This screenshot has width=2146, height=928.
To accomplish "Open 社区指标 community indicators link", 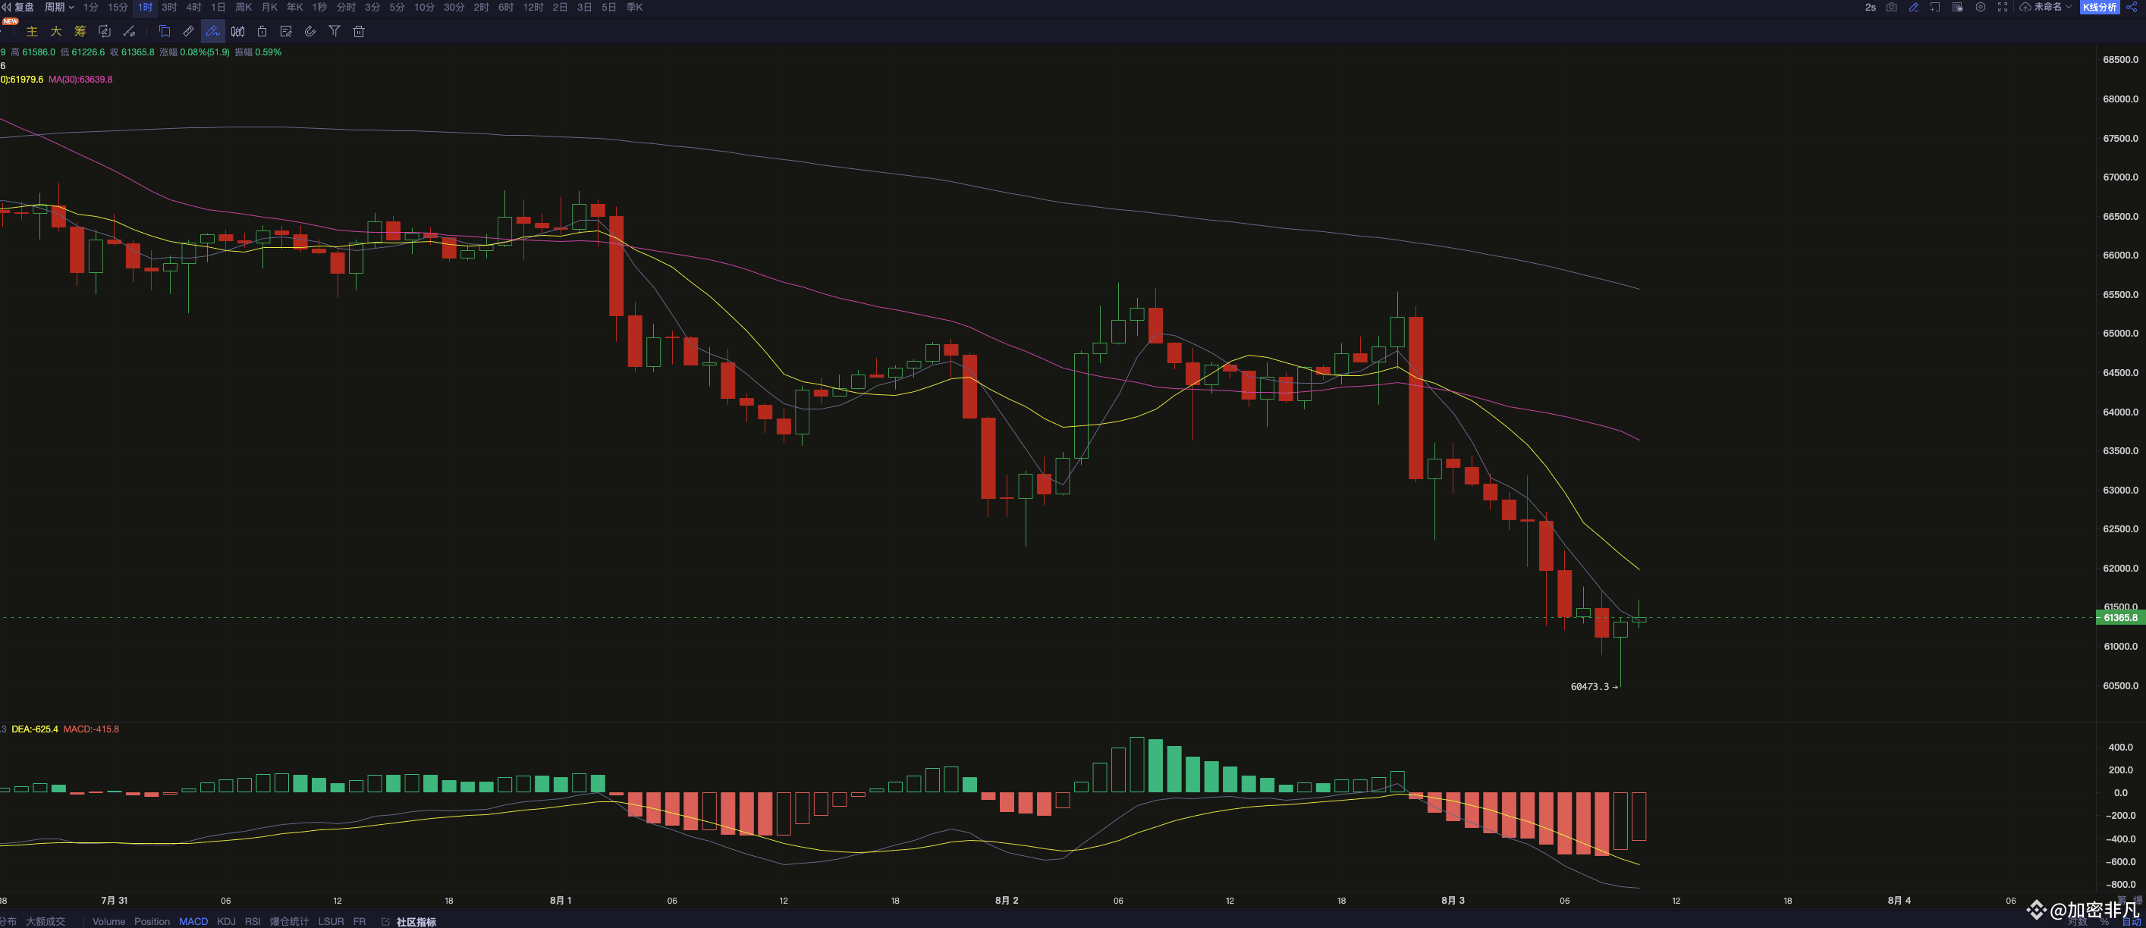I will point(415,921).
